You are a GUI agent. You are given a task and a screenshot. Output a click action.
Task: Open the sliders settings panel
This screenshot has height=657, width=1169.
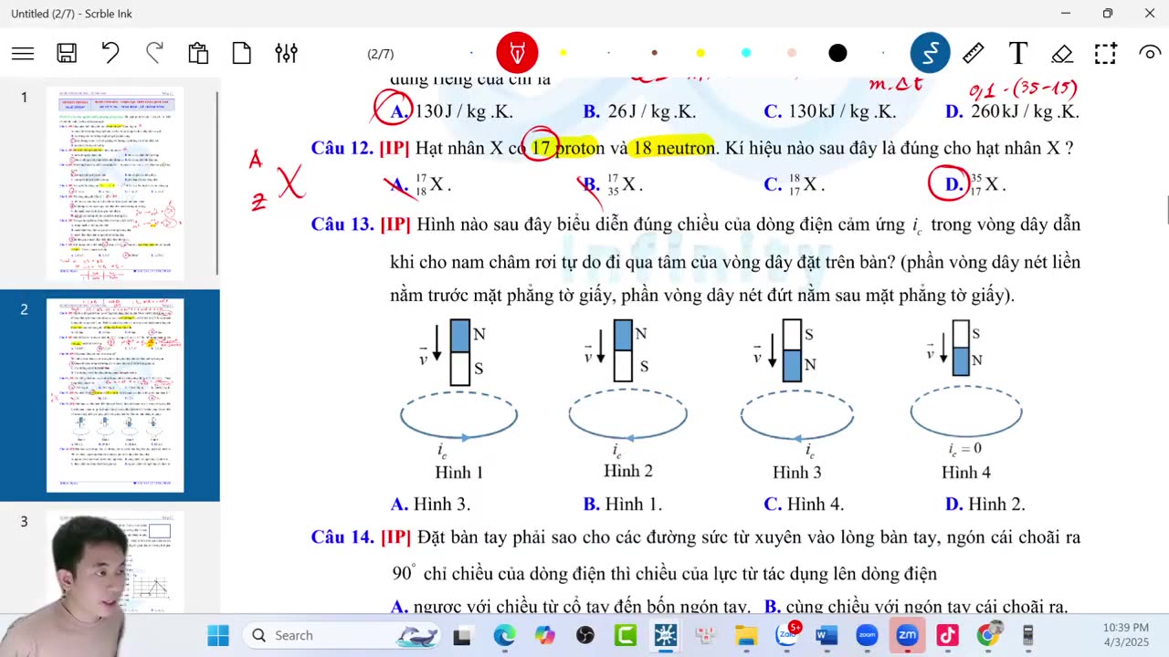(x=286, y=53)
